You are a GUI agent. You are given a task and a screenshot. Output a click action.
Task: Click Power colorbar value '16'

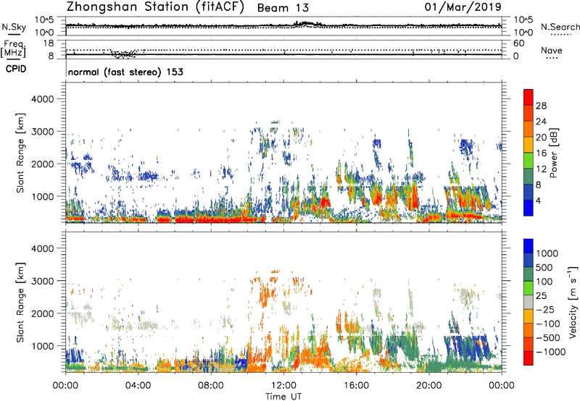click(x=541, y=153)
